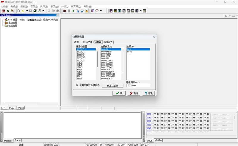Select POD-80C552 in pod list
The height and width of the screenshot is (146, 238).
pos(111,61)
